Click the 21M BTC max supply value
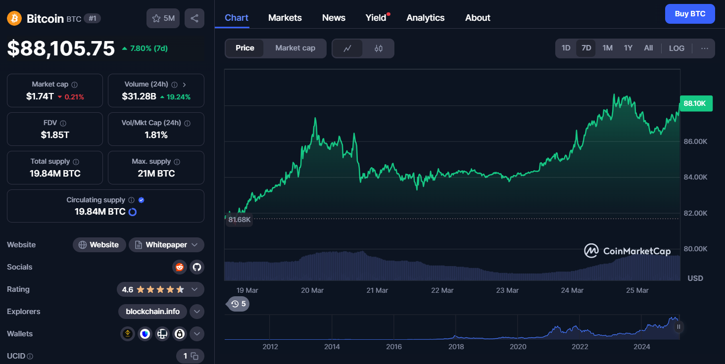725x364 pixels. 156,174
